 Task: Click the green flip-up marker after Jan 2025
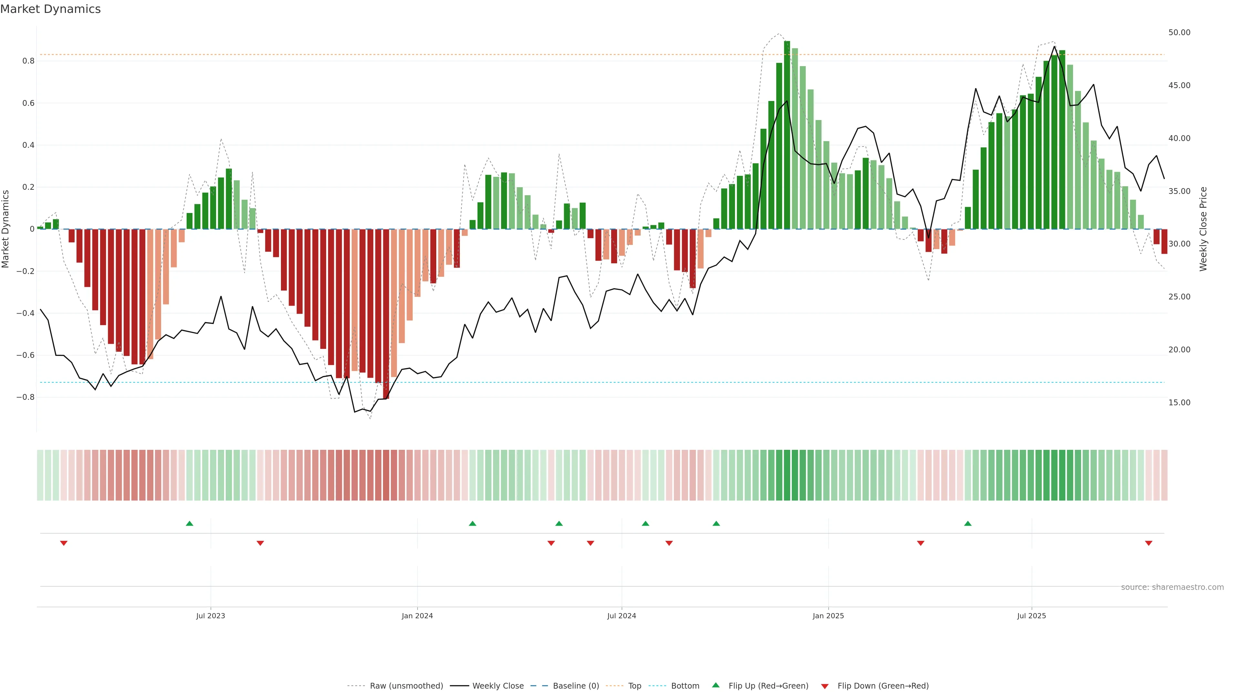coord(967,523)
